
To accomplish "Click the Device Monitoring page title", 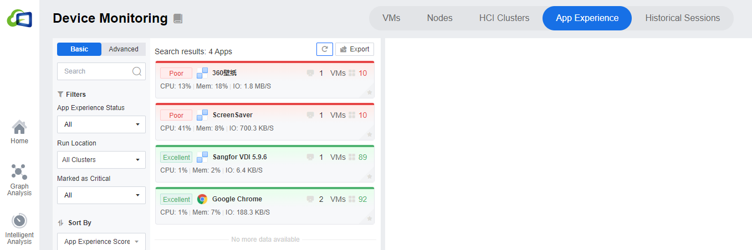I will [110, 18].
